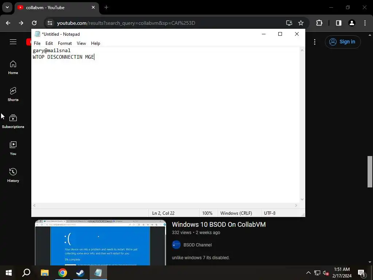Open a new Chrome tab
Screen dimensions: 373x280
pos(106,7)
